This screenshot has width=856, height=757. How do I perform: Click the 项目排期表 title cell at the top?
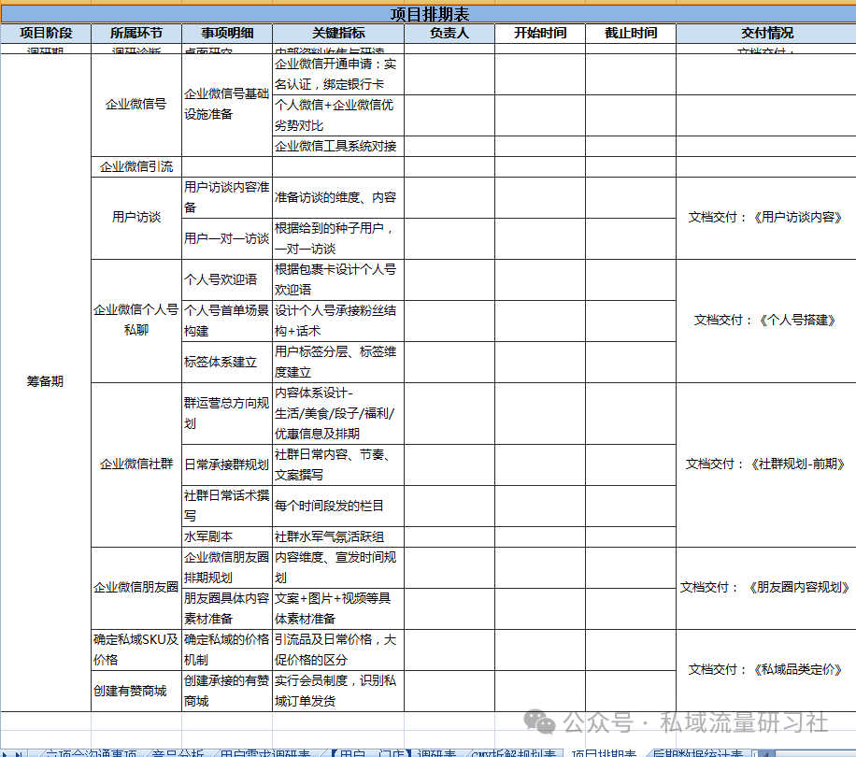429,14
